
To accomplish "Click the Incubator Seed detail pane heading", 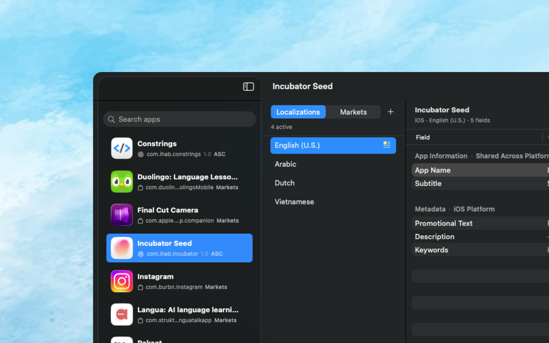I will tap(442, 110).
